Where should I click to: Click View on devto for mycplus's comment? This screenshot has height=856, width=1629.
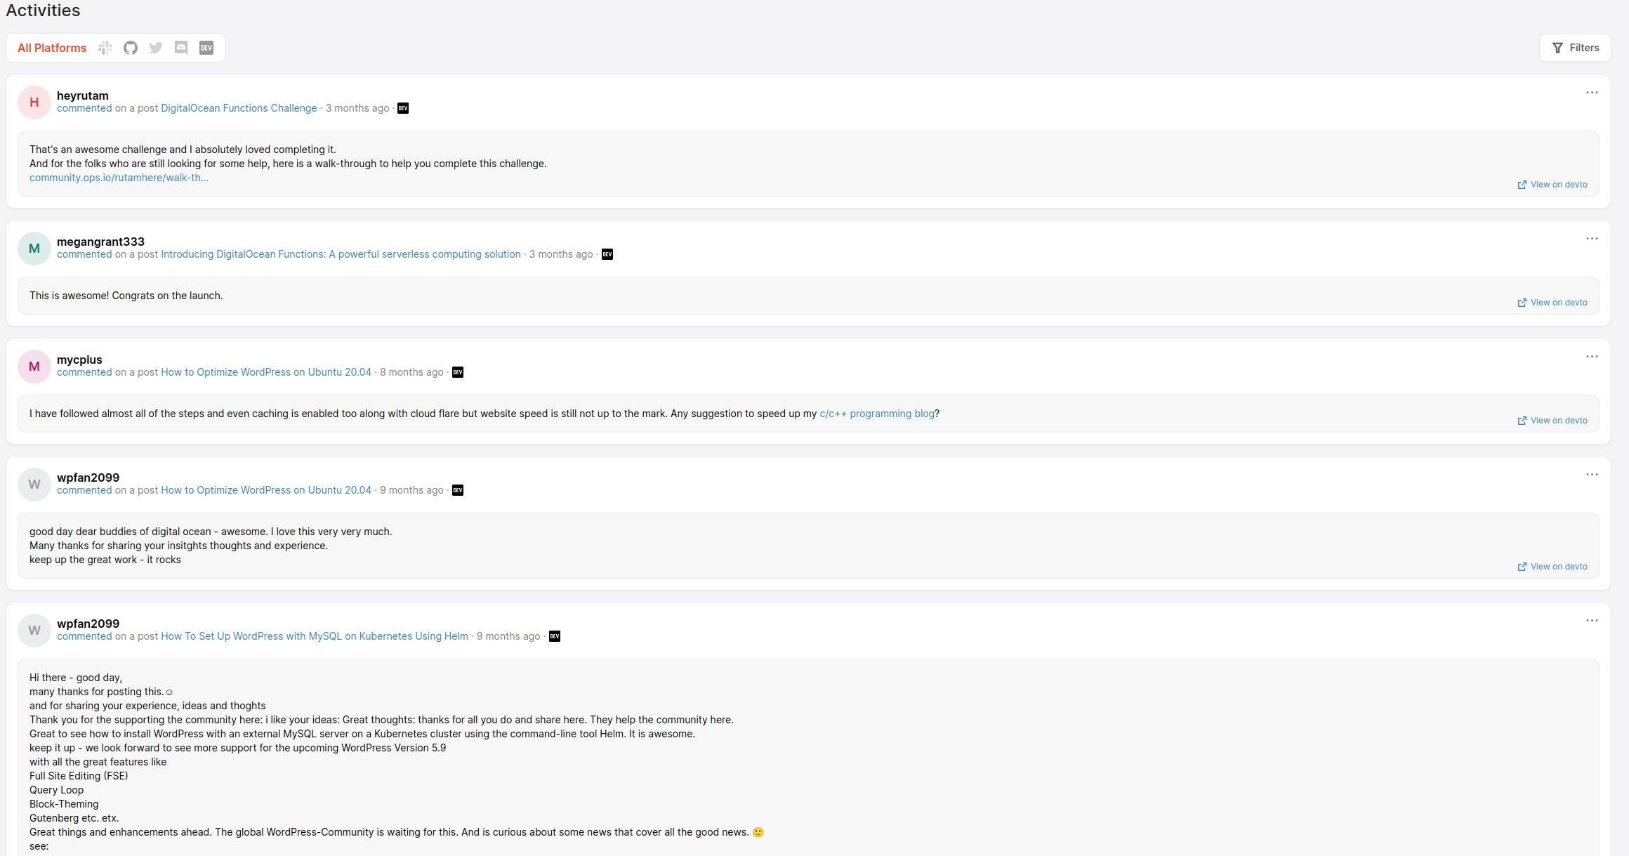[x=1552, y=421]
